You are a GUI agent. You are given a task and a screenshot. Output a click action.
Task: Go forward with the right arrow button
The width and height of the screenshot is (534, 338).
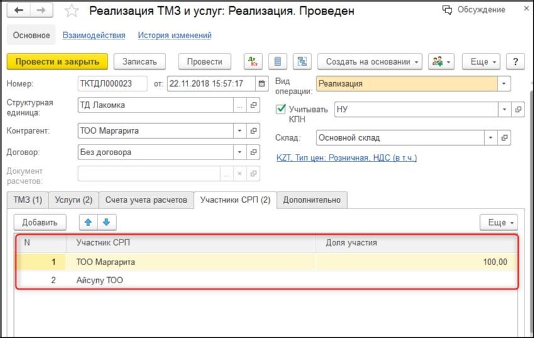point(42,11)
